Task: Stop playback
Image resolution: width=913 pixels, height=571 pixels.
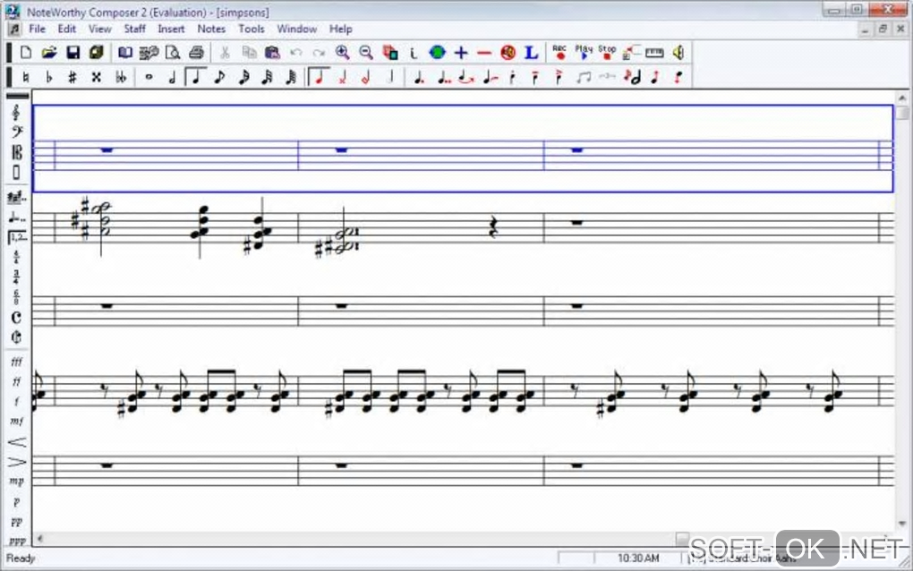Action: point(607,53)
